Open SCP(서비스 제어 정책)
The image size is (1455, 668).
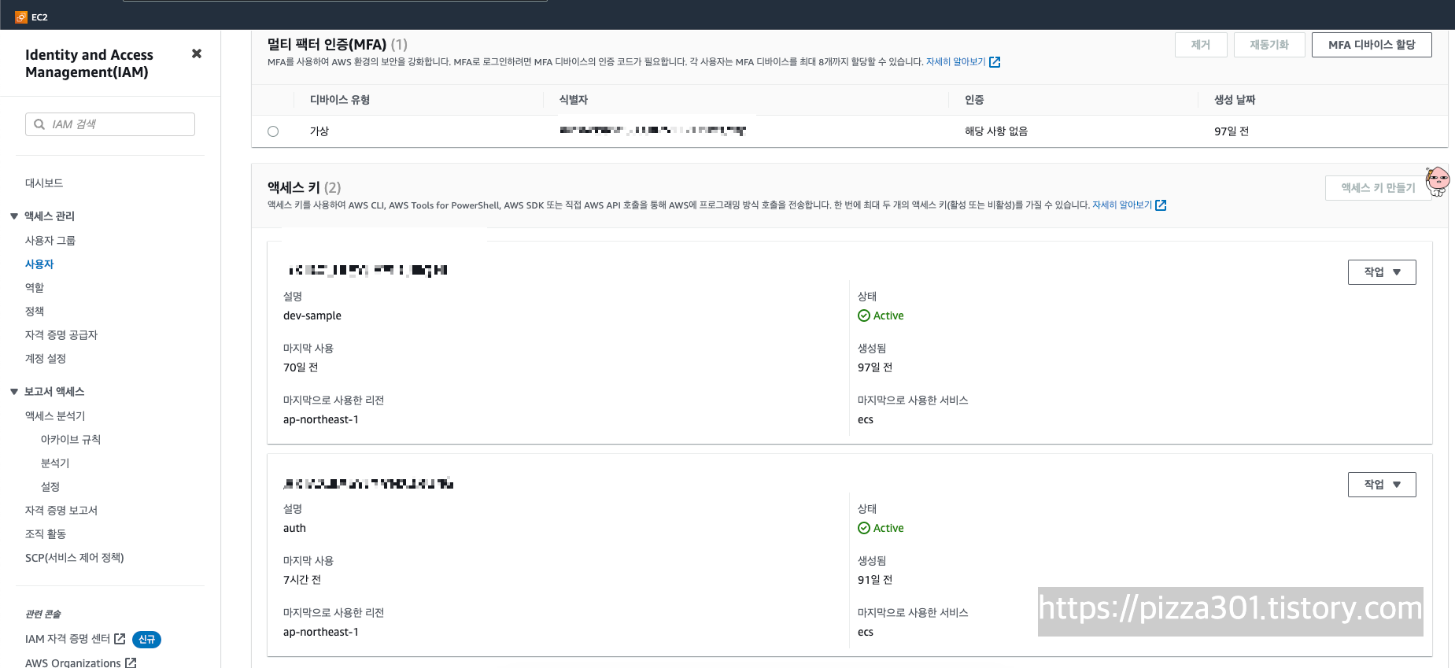75,557
